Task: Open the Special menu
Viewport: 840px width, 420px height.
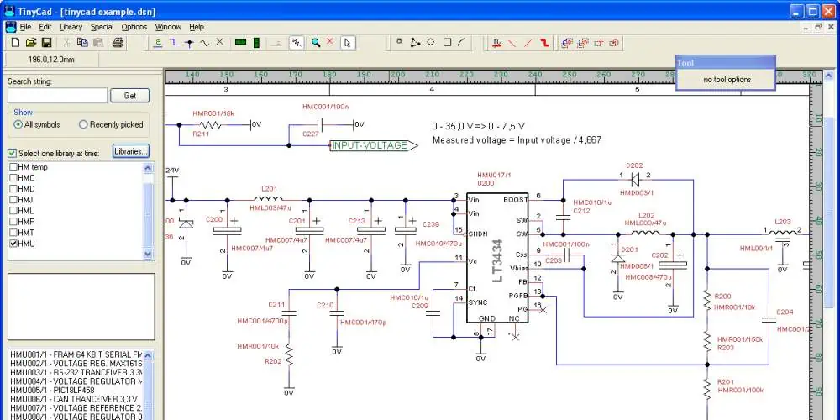Action: coord(102,27)
